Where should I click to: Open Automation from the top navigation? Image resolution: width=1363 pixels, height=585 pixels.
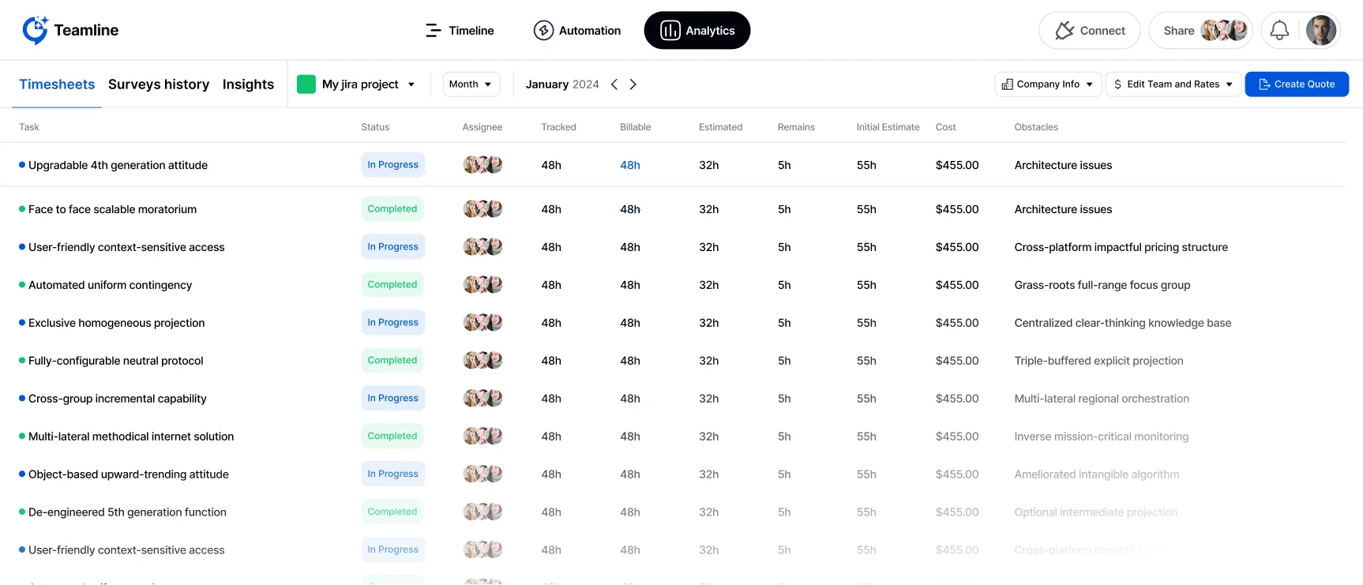577,31
